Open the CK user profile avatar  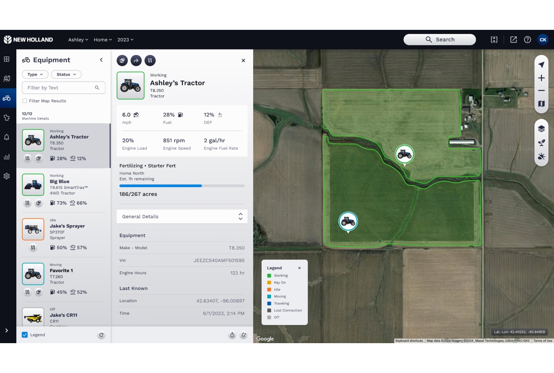pos(543,40)
